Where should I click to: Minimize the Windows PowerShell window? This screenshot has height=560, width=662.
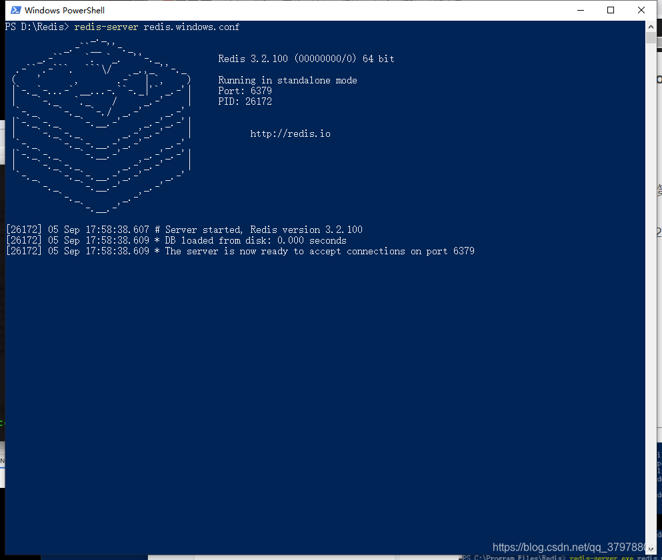pos(581,10)
